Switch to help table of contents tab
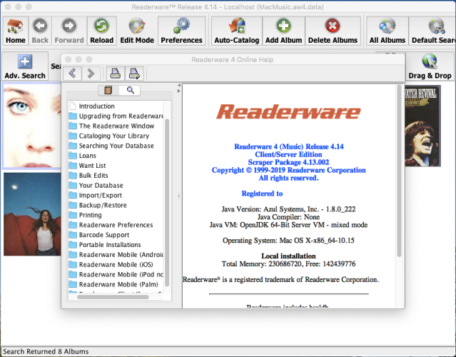The width and height of the screenshot is (456, 357). point(108,90)
